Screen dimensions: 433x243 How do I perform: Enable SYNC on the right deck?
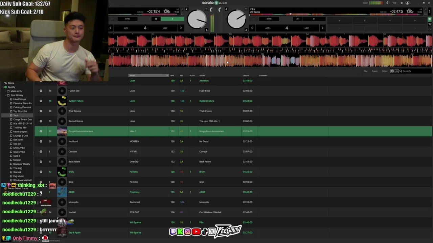(x=269, y=19)
